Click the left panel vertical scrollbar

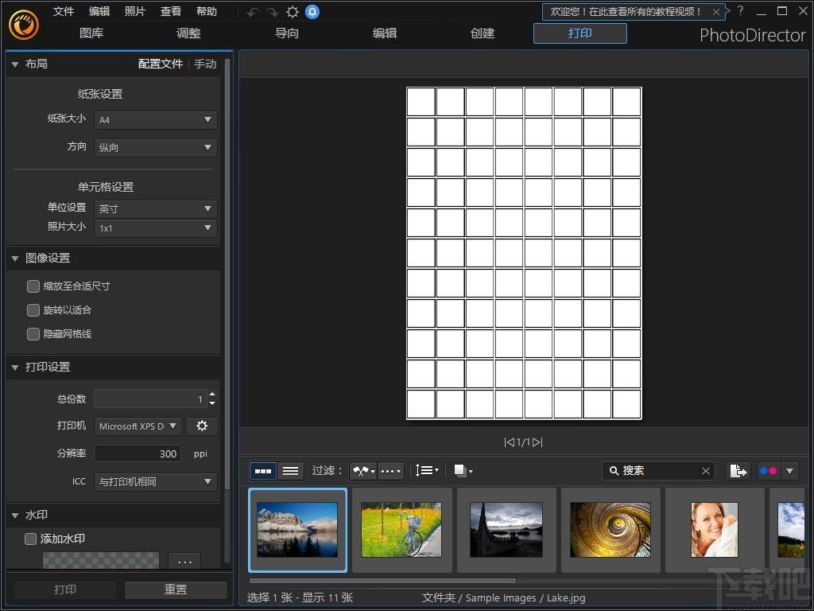coord(227,274)
